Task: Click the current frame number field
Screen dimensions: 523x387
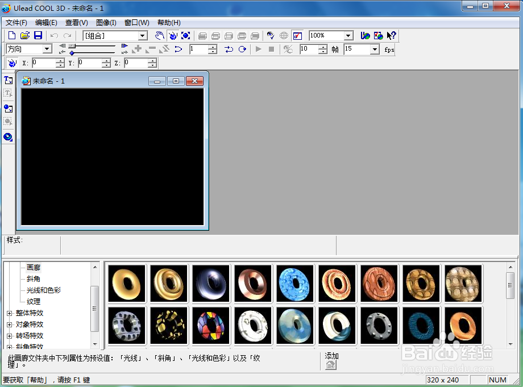Action: [x=199, y=49]
